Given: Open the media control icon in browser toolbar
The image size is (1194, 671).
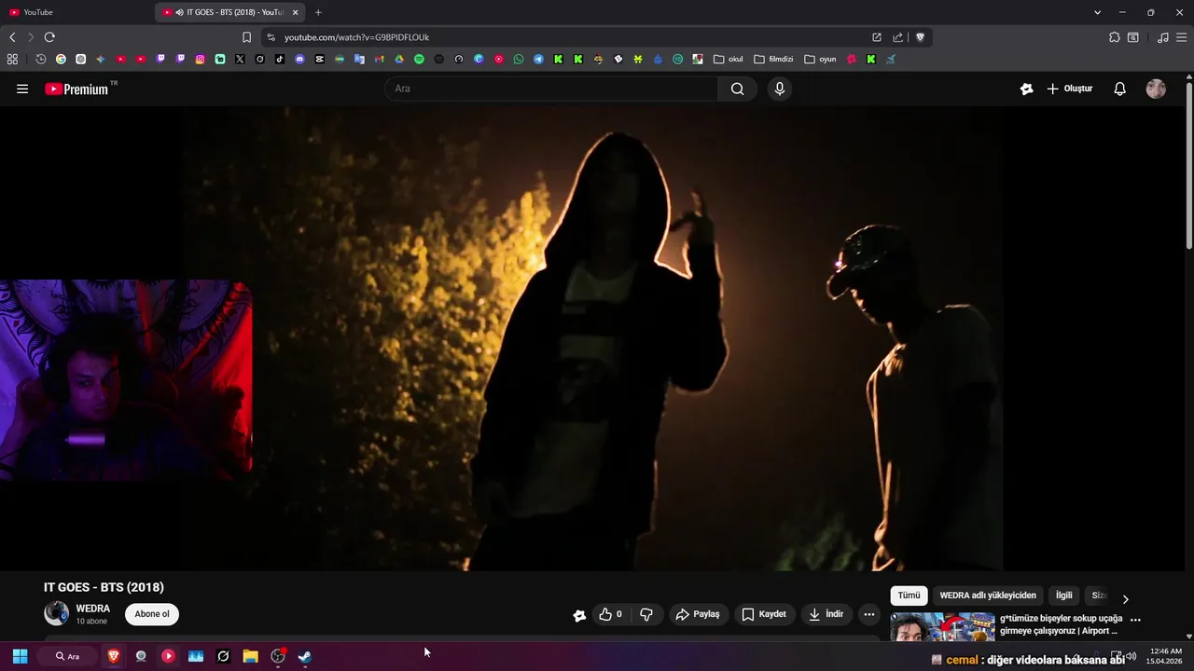Looking at the screenshot, I should tap(1162, 37).
